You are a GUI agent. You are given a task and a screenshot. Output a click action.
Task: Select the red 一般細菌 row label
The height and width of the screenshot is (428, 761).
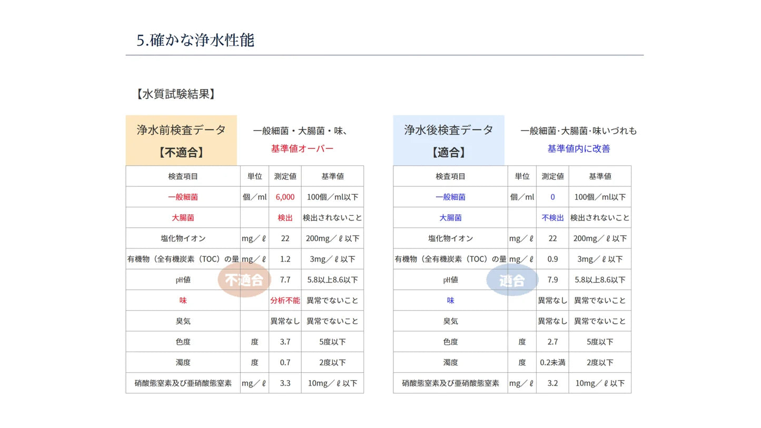pos(183,197)
